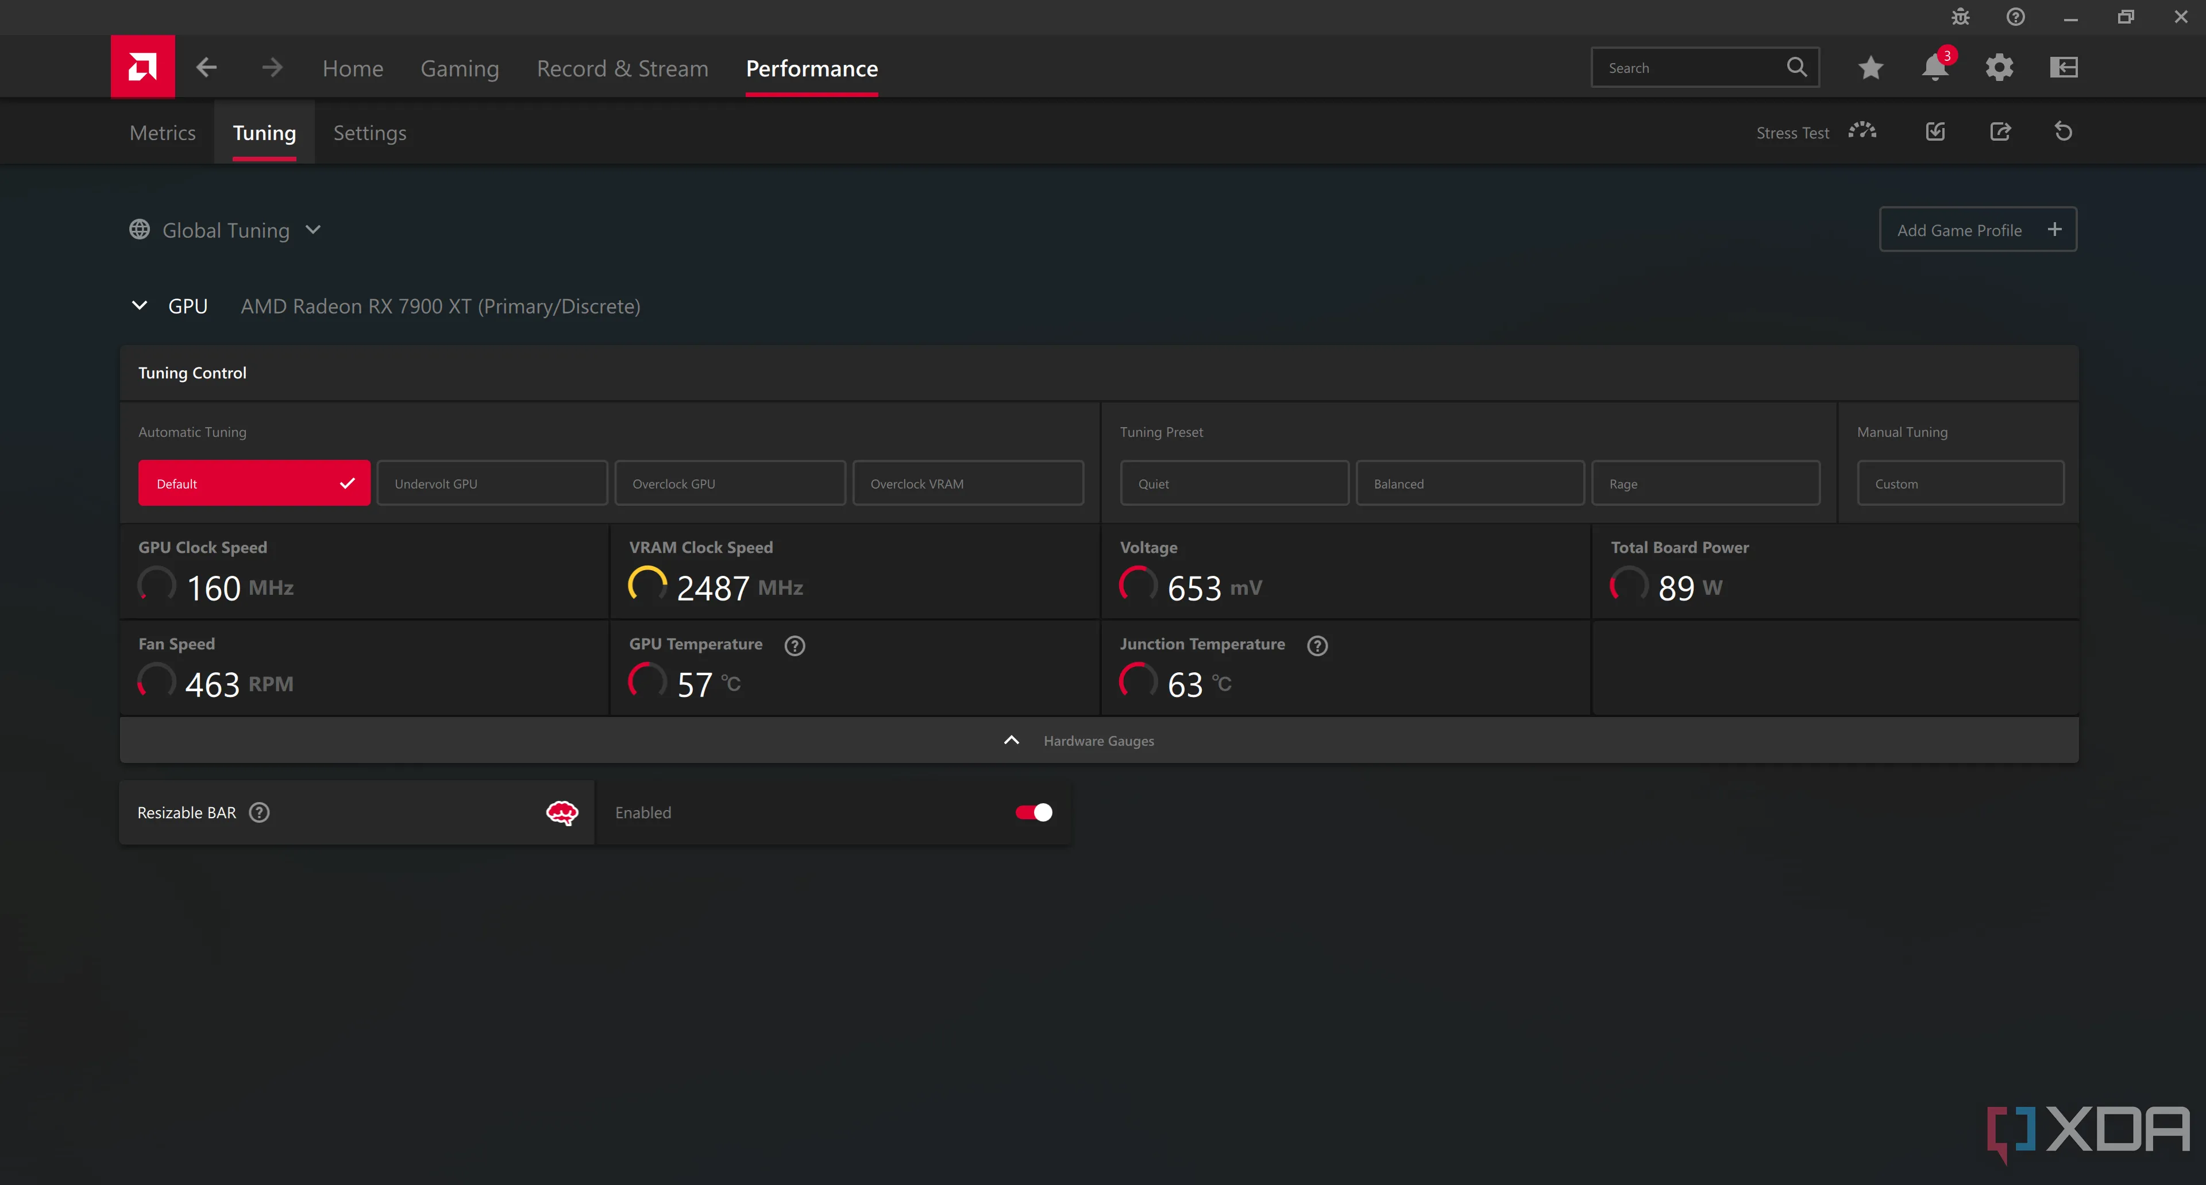Viewport: 2206px width, 1185px height.
Task: Click the Automatic Tuning label
Action: tap(192, 432)
